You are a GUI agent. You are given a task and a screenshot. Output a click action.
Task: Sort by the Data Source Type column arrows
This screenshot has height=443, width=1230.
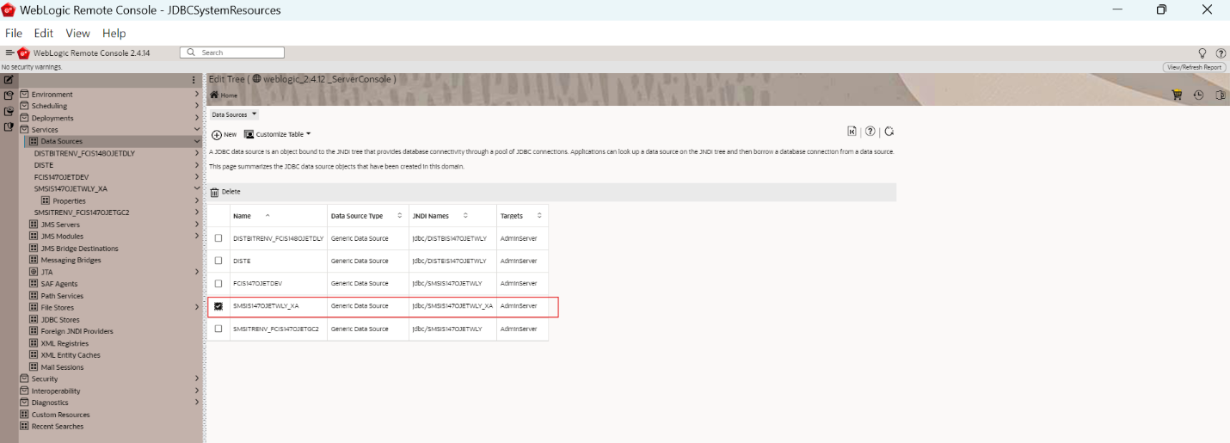400,216
